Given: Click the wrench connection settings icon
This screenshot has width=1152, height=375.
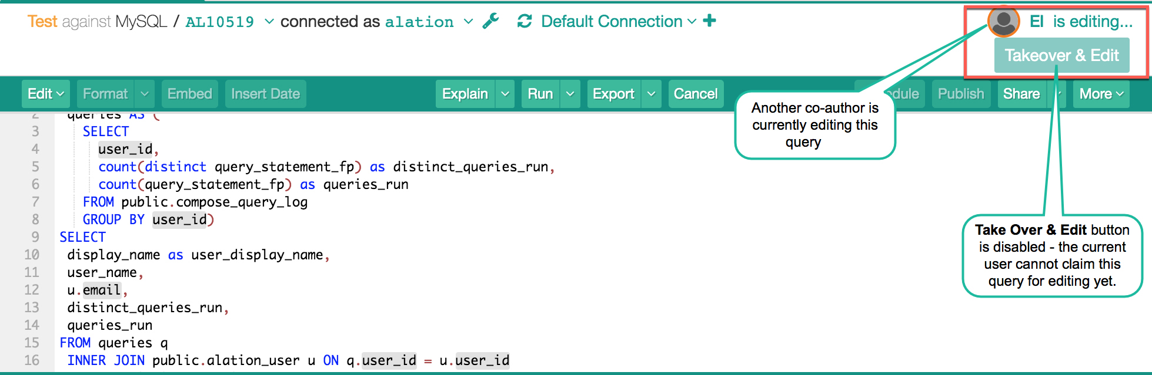Looking at the screenshot, I should pos(490,21).
